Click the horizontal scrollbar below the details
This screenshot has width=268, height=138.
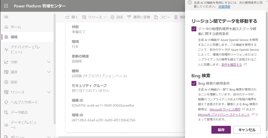coord(121,137)
